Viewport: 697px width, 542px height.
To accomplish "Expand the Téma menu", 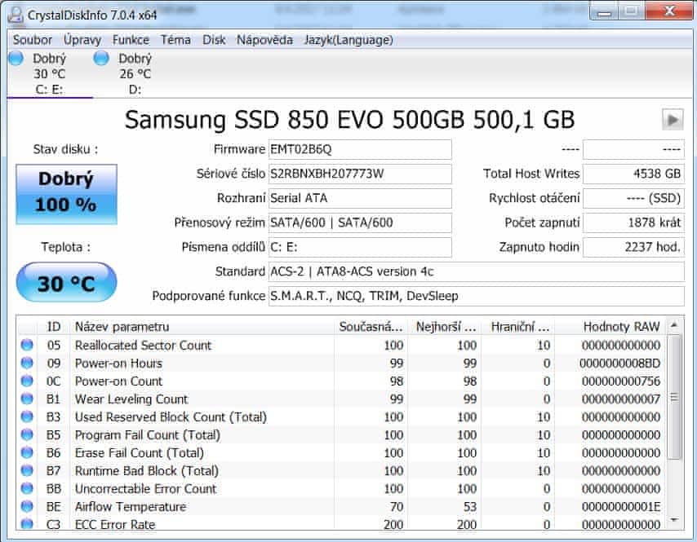I will pyautogui.click(x=175, y=40).
